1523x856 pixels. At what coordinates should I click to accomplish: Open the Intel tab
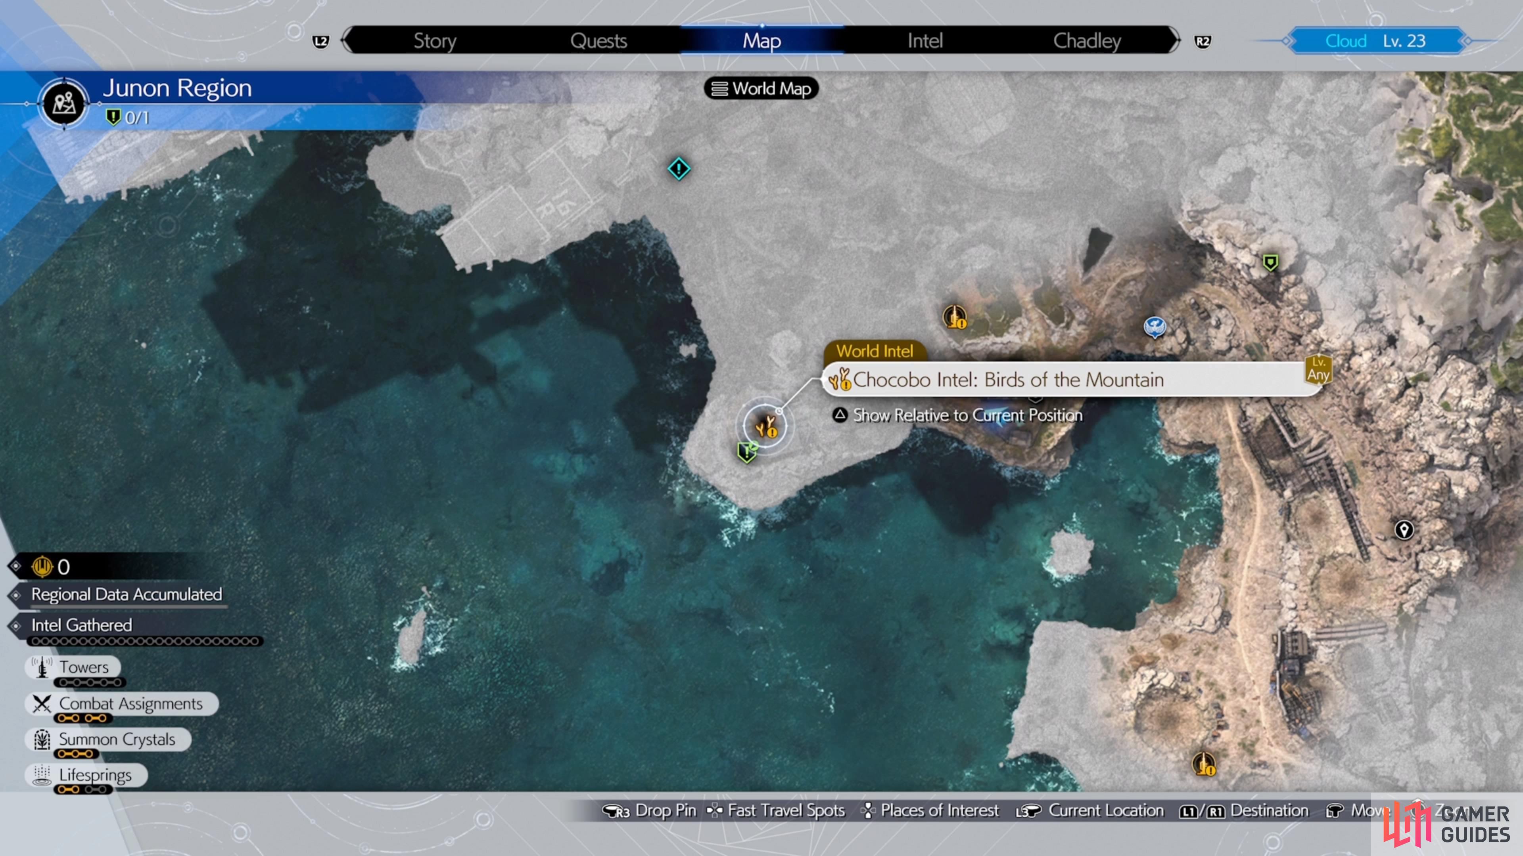pos(925,41)
